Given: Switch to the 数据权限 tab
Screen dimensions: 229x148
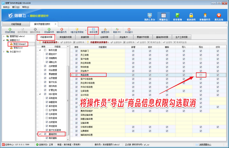Looking at the screenshot, I should (x=85, y=37).
